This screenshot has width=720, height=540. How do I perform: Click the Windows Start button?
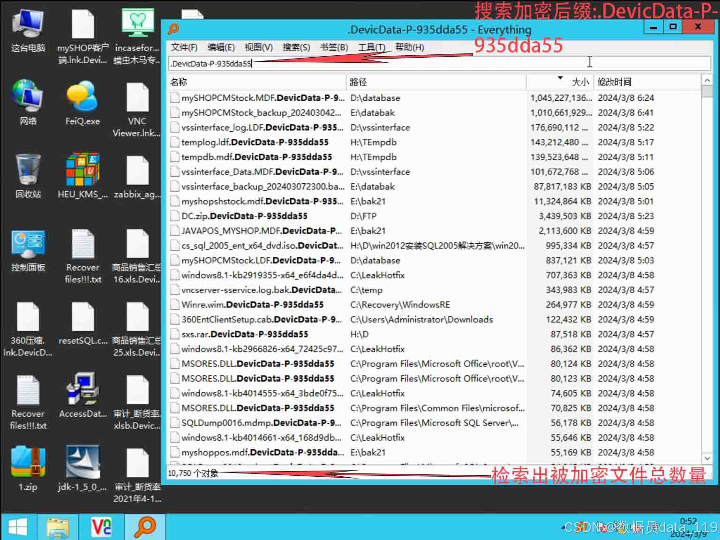click(18, 527)
